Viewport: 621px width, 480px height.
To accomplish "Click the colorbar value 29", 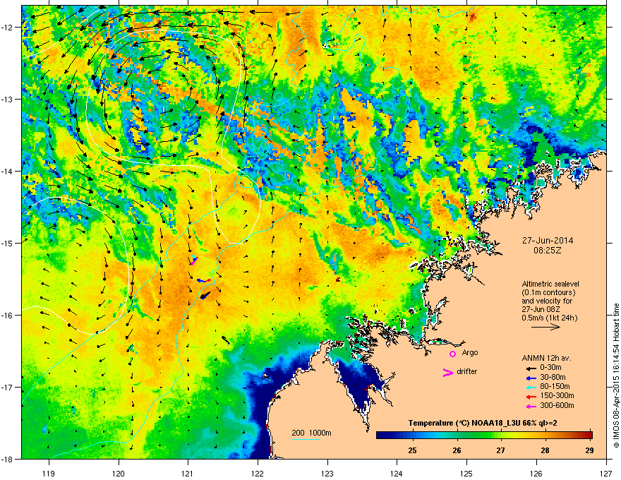I will (589, 450).
